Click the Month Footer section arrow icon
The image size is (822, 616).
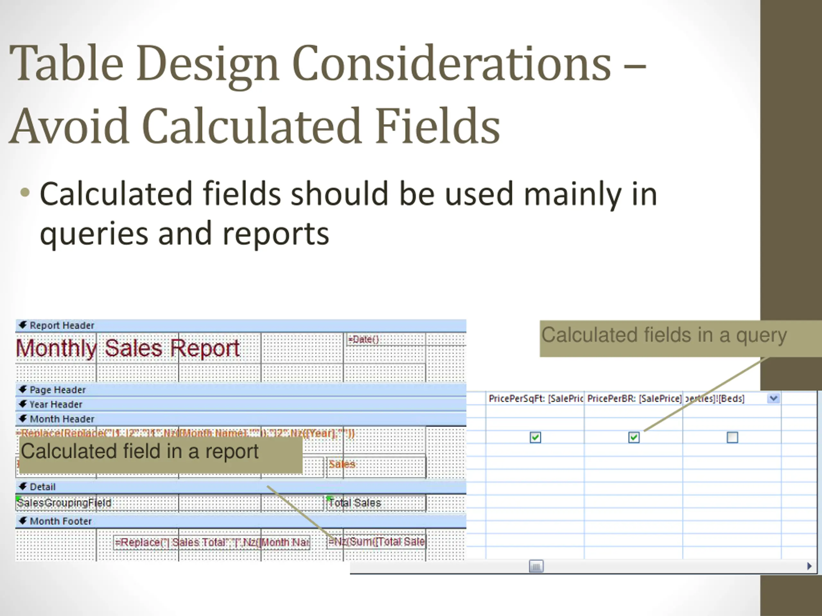(x=23, y=521)
